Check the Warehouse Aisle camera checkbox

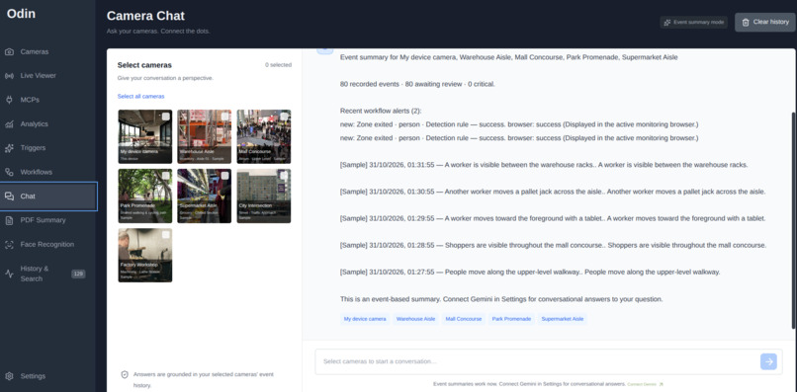[224, 117]
